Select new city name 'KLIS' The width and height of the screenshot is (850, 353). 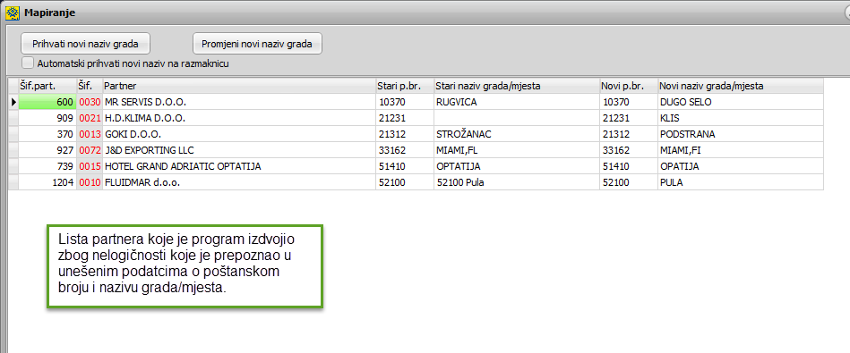point(741,118)
